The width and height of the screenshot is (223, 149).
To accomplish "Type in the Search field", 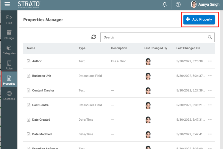I will (153, 37).
